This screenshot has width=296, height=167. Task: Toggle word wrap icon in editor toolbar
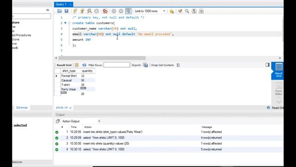(x=201, y=11)
